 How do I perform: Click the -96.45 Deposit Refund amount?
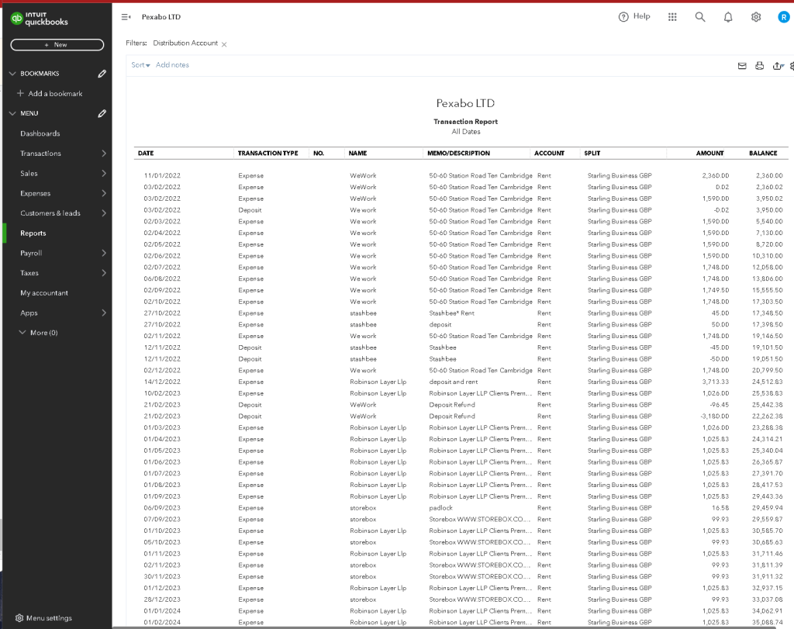pyautogui.click(x=720, y=405)
